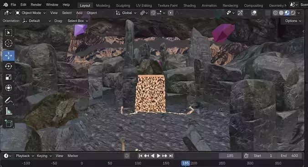Switch to the Animation workspace tab
Screen dimensions: 308x167
click(x=209, y=5)
